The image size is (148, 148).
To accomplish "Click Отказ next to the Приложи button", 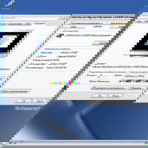I will click(115, 96).
